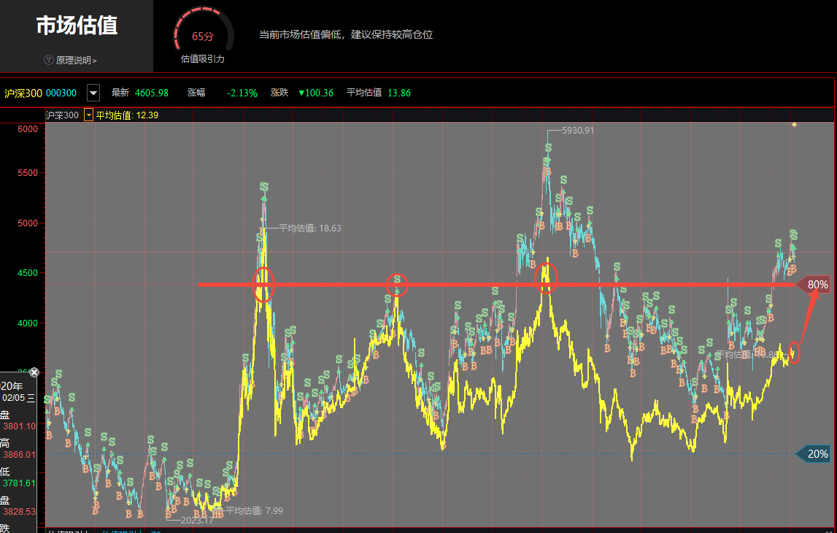
Task: Switch to the blue 估值吸引力 tab at bottom
Action: (x=124, y=531)
